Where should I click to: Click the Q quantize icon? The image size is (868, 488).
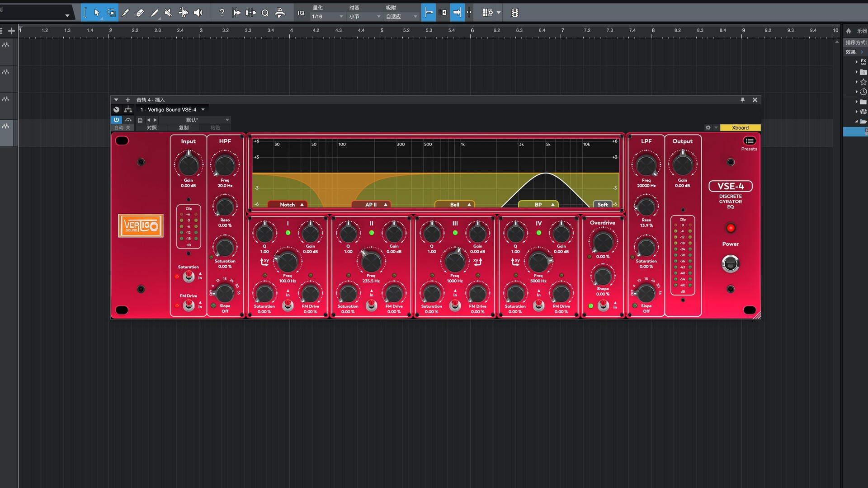point(265,13)
